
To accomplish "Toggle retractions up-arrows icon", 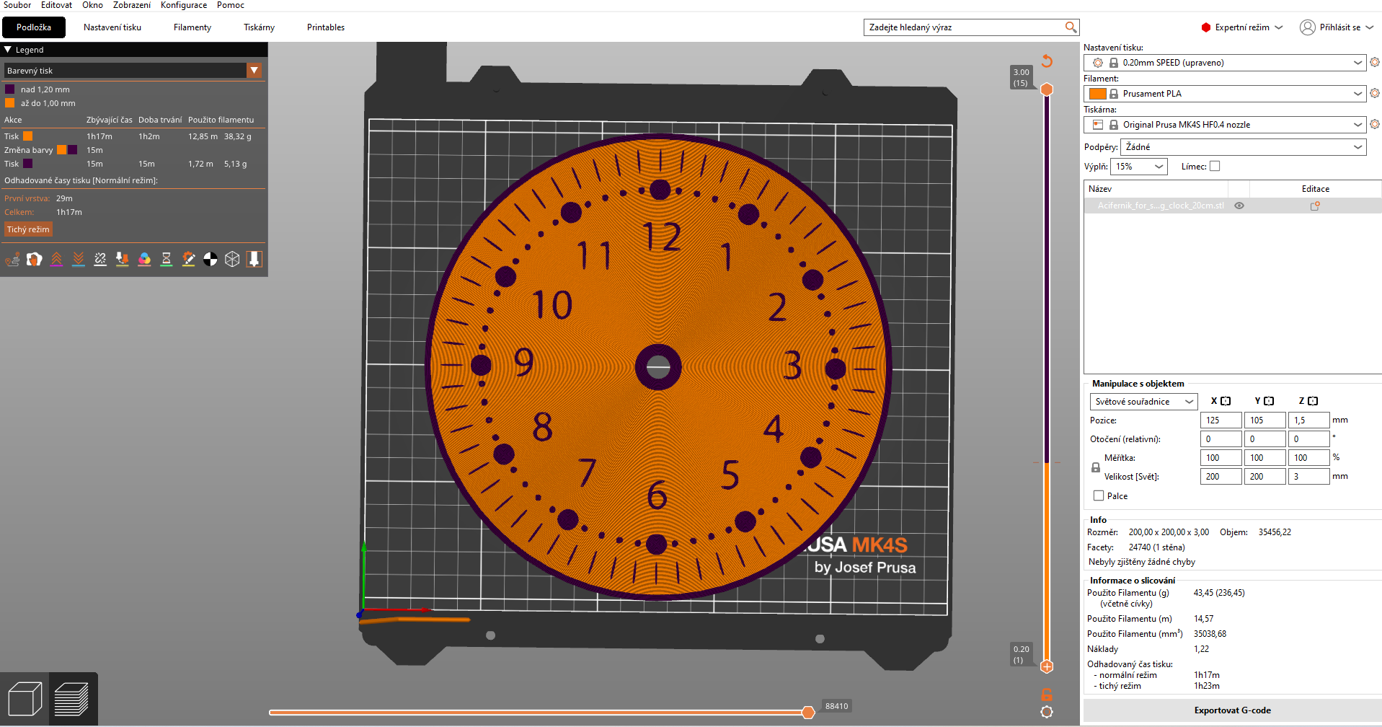I will click(56, 260).
